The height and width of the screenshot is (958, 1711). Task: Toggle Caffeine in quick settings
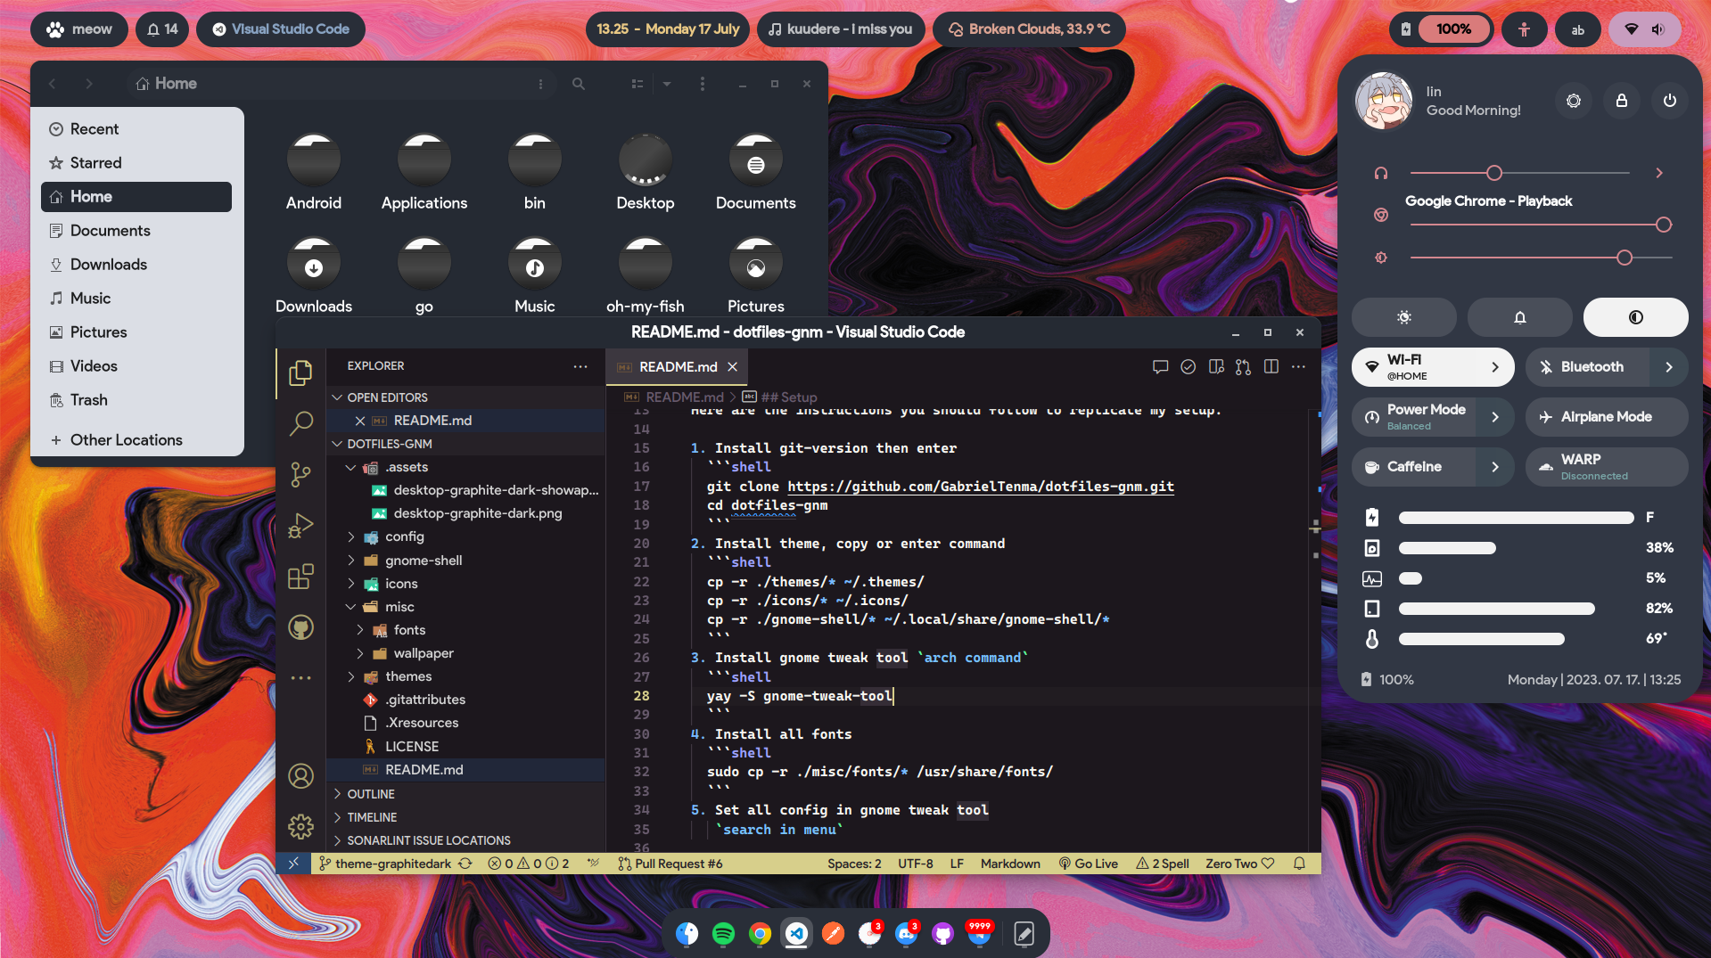(x=1413, y=467)
